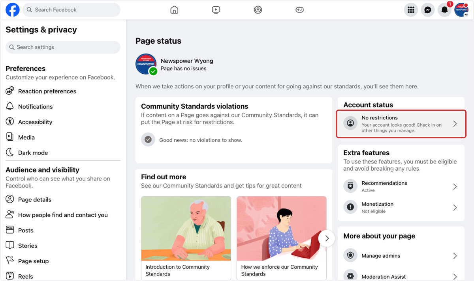Click the carousel next arrow button

[x=327, y=238]
